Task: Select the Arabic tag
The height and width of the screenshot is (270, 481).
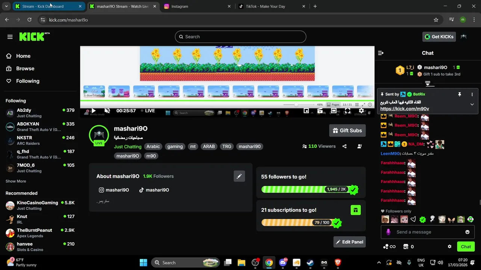Action: pos(153,147)
